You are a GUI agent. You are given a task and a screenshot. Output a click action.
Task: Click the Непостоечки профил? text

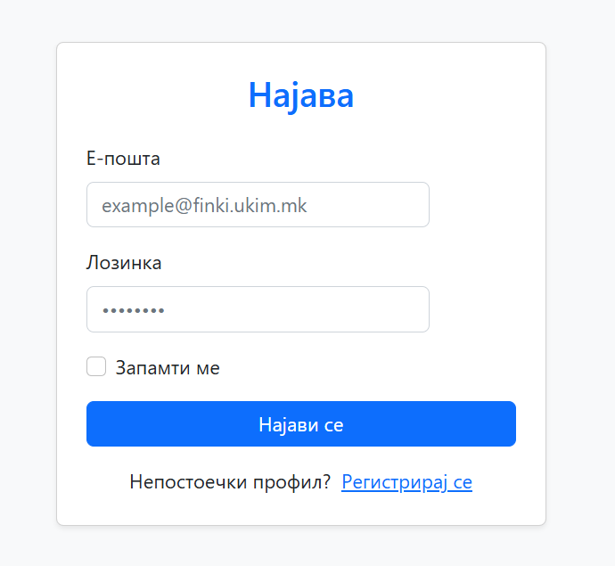point(230,482)
